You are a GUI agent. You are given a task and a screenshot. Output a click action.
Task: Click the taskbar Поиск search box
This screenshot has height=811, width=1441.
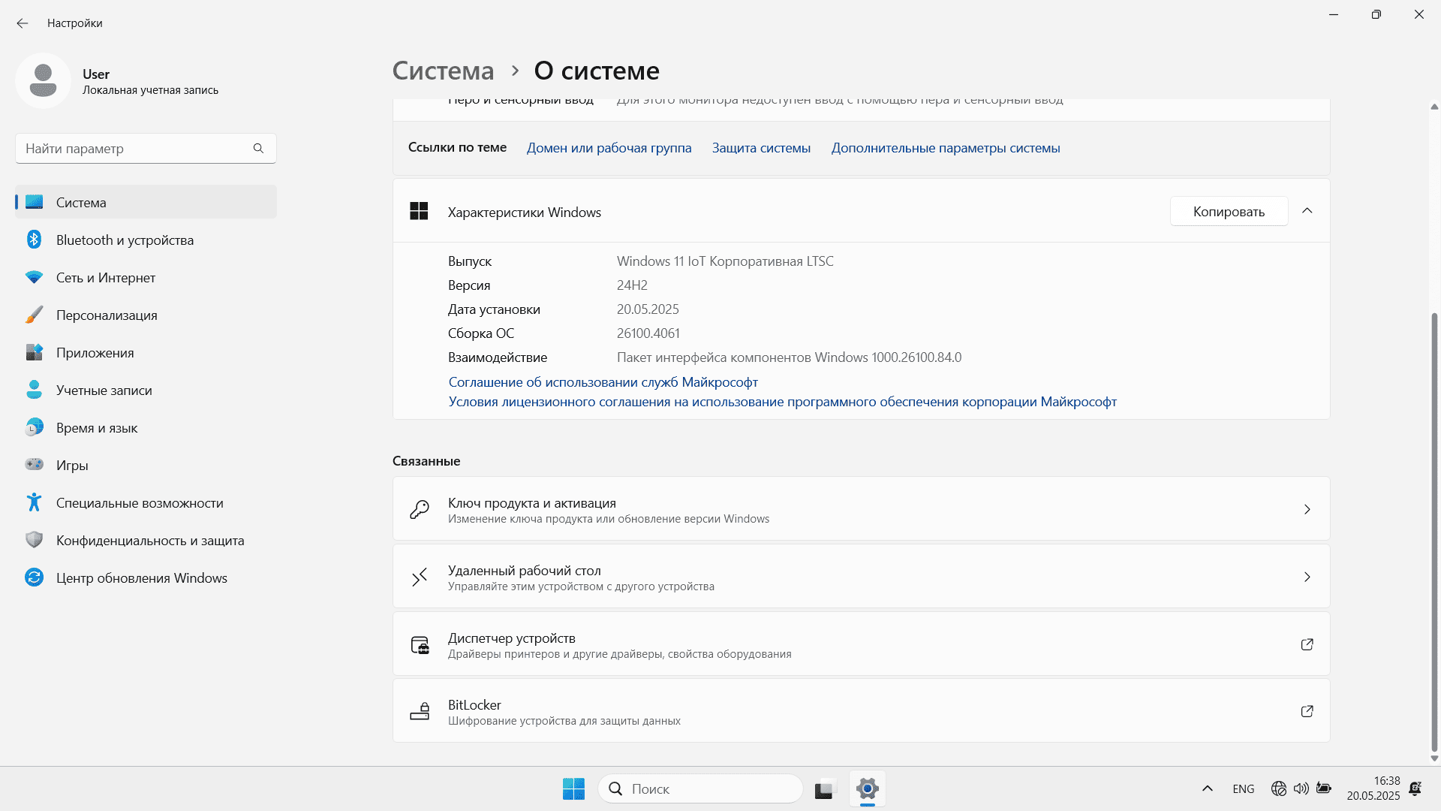[701, 788]
